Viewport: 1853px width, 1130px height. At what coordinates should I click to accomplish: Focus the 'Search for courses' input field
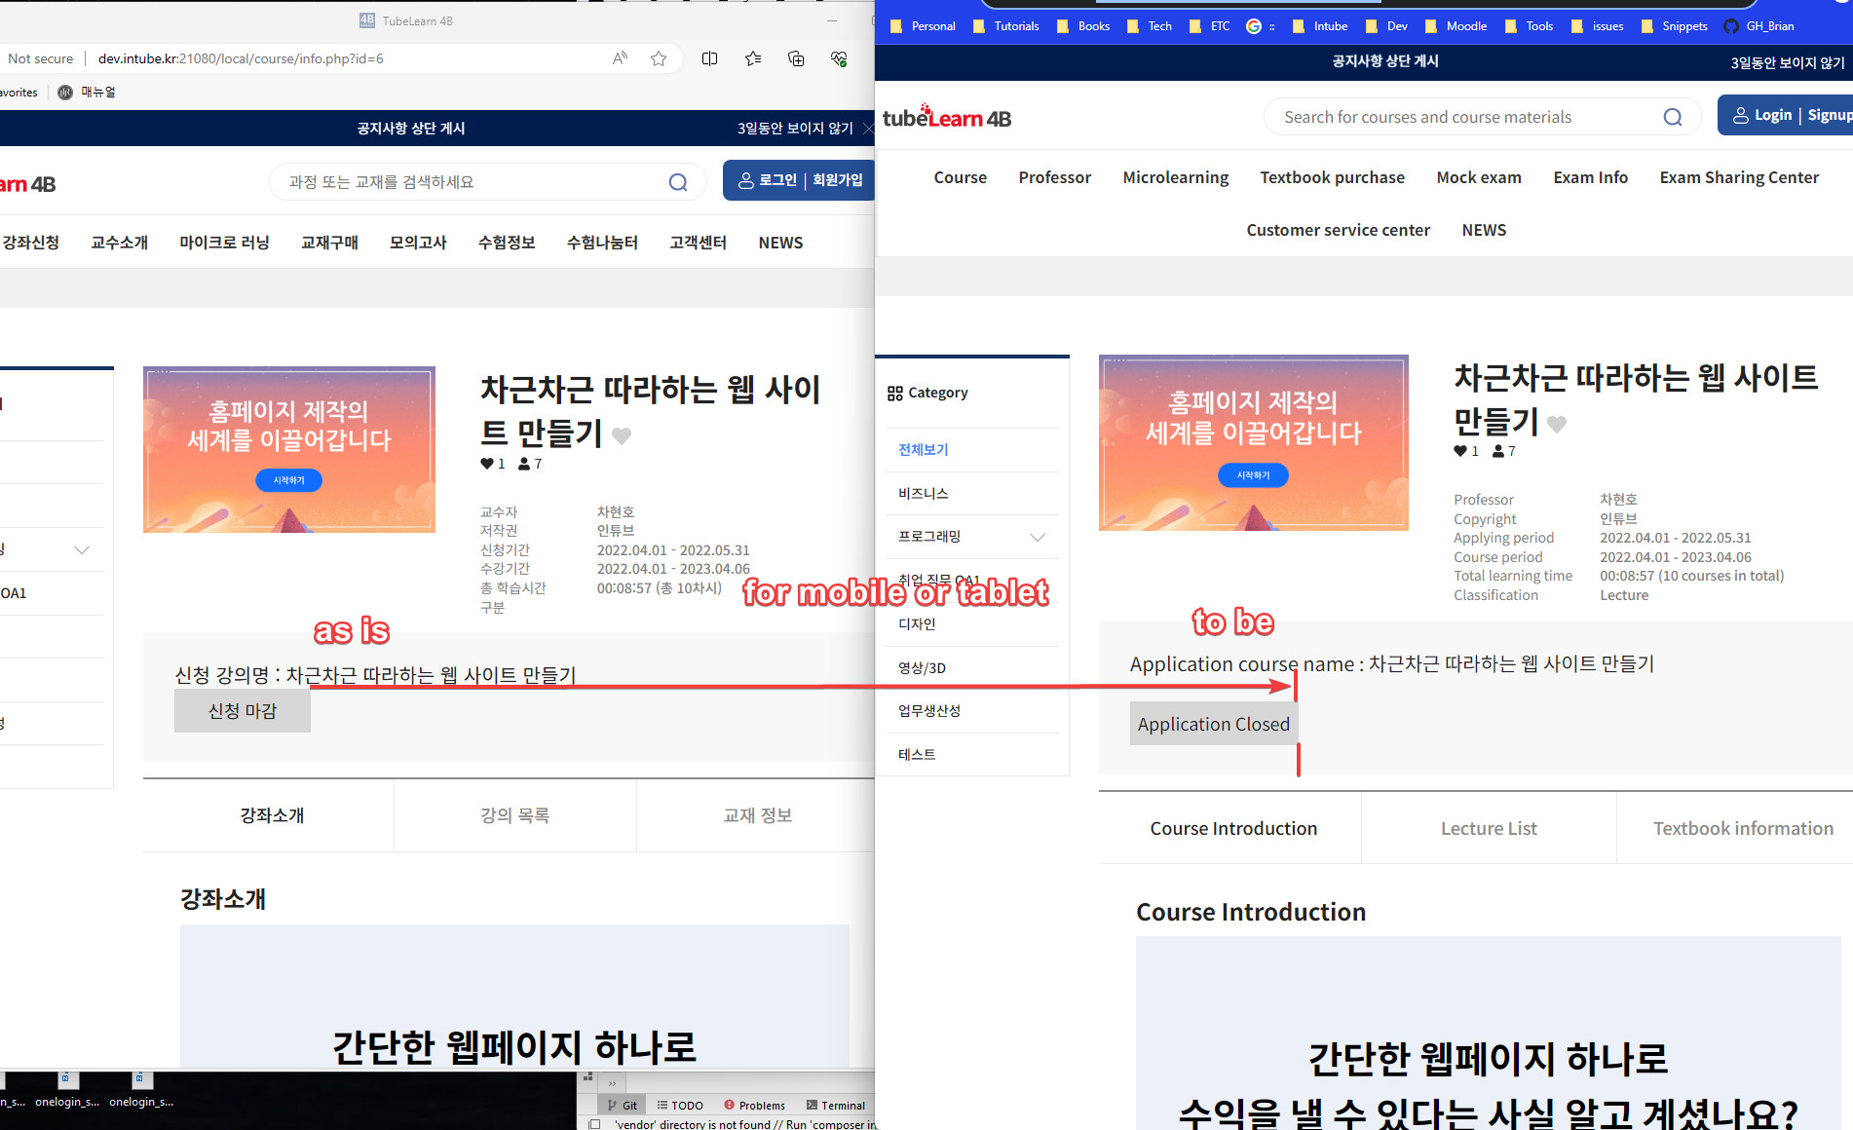point(1461,117)
